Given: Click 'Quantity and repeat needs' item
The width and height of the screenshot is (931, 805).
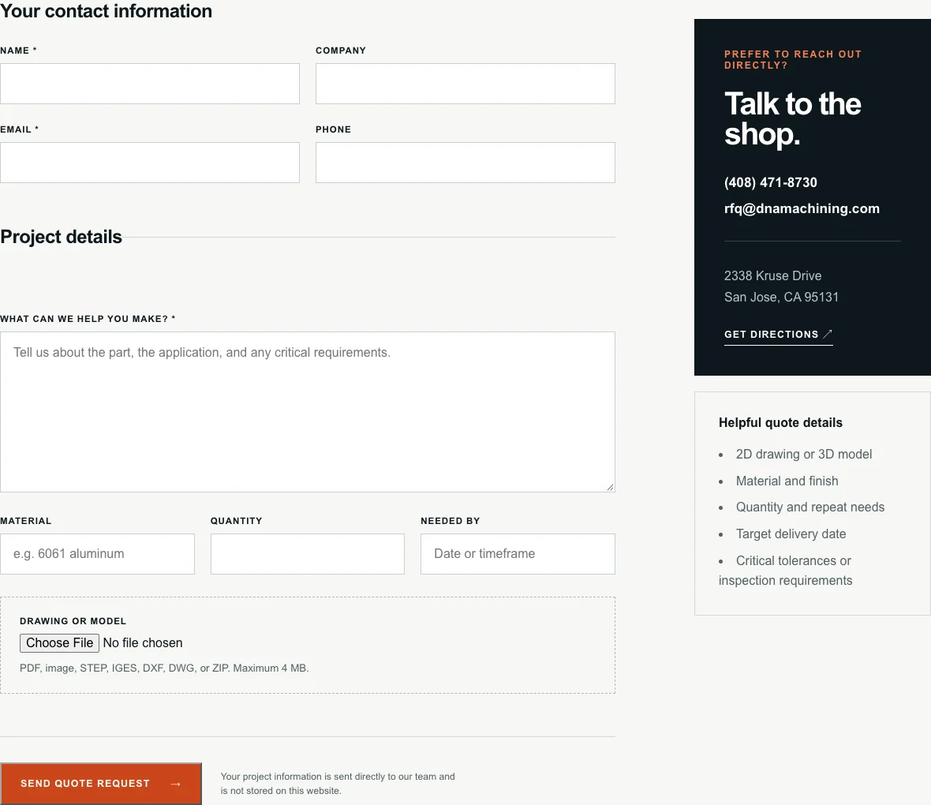Looking at the screenshot, I should (809, 507).
